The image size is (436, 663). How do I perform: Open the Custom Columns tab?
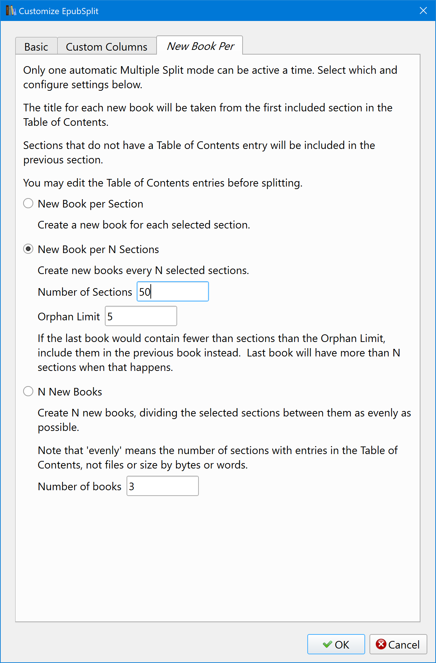click(x=106, y=47)
